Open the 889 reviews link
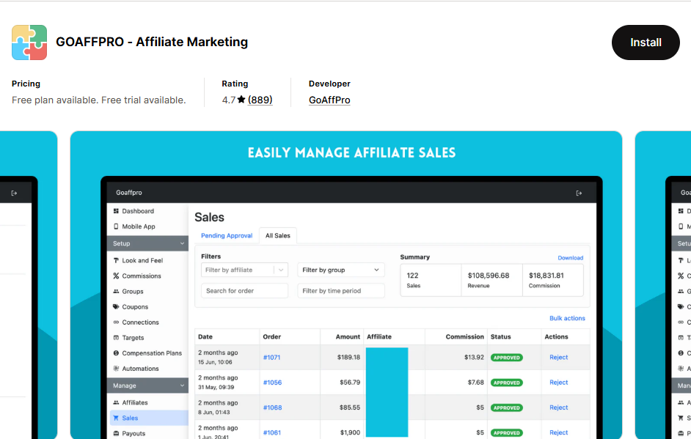Screen dimensions: 691x439 (260, 100)
